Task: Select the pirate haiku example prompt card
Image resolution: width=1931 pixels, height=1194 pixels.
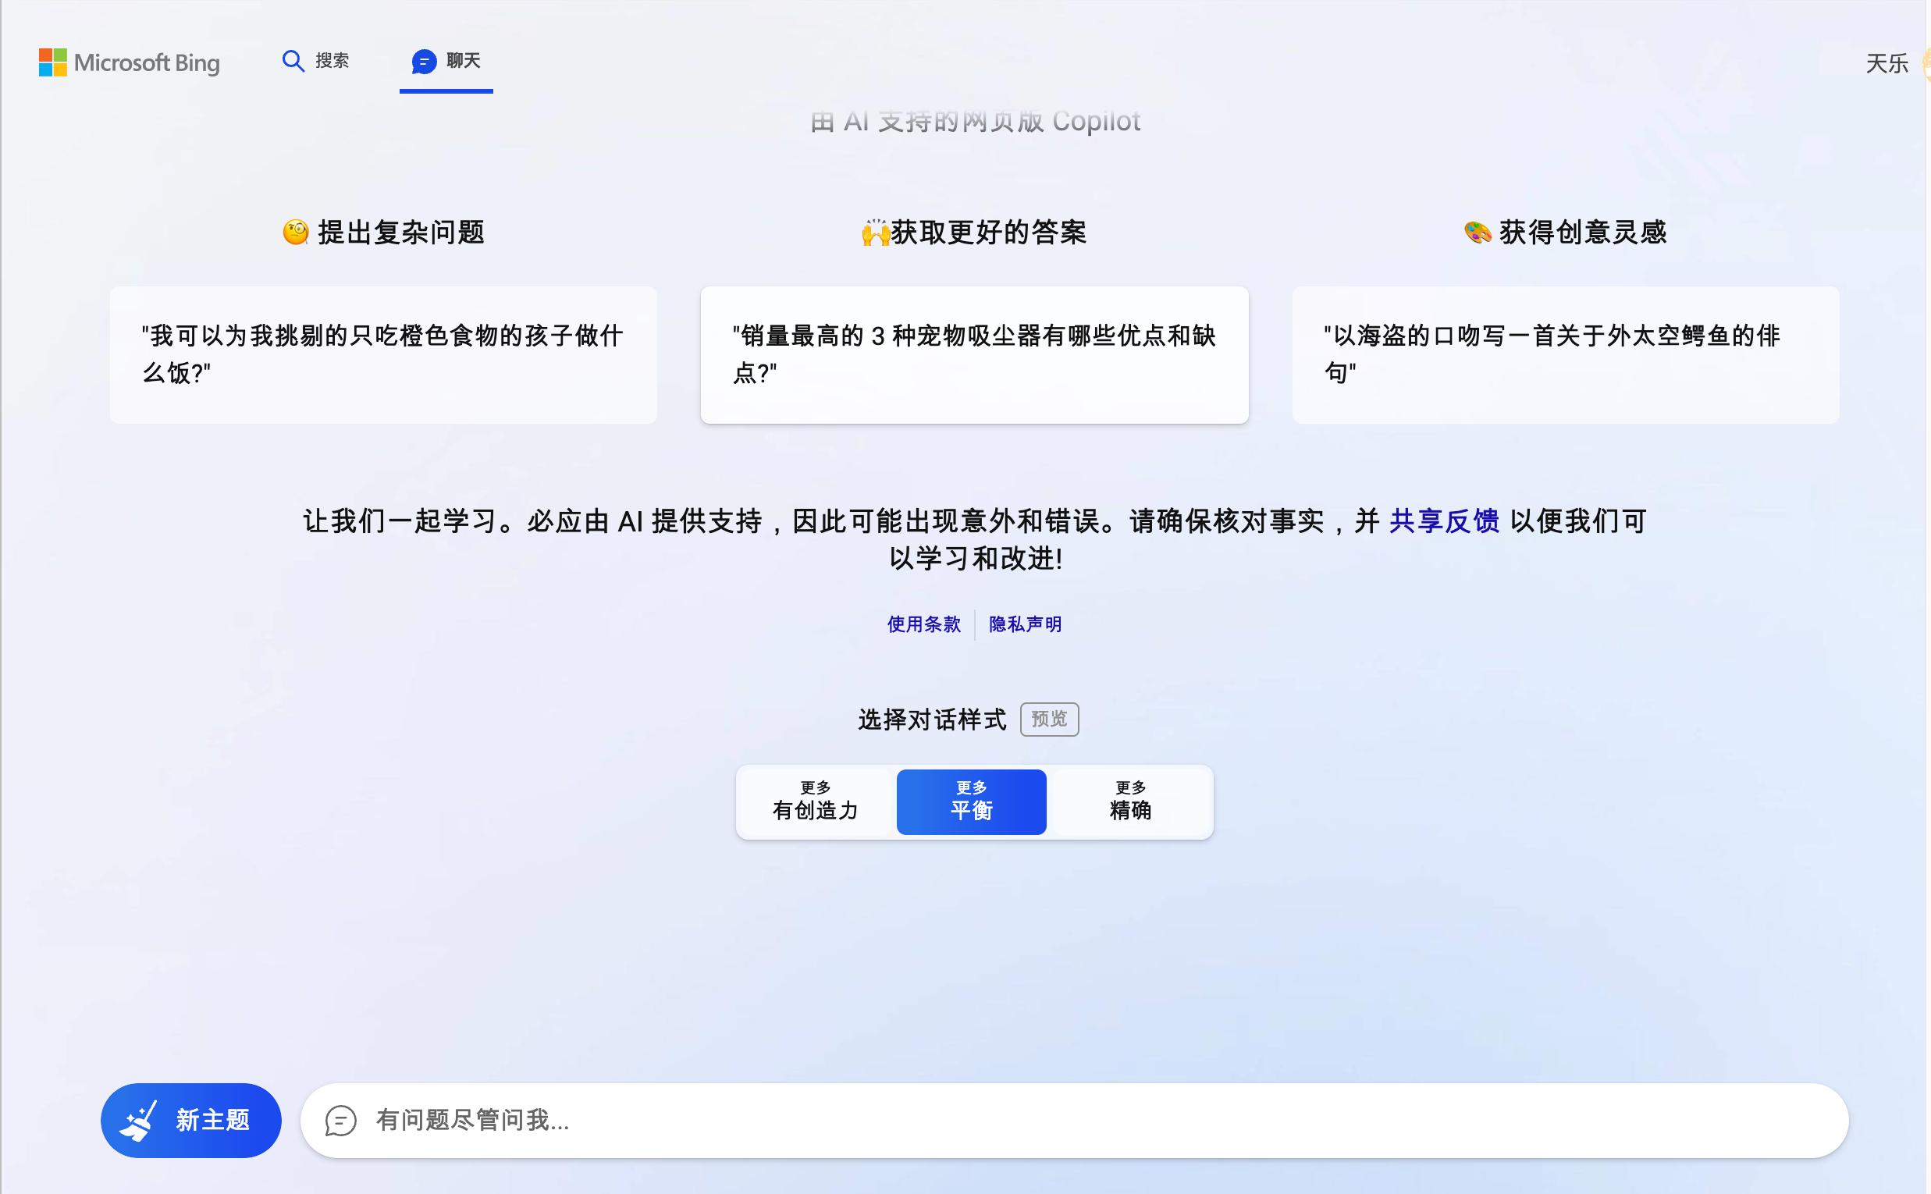Action: [x=1566, y=354]
